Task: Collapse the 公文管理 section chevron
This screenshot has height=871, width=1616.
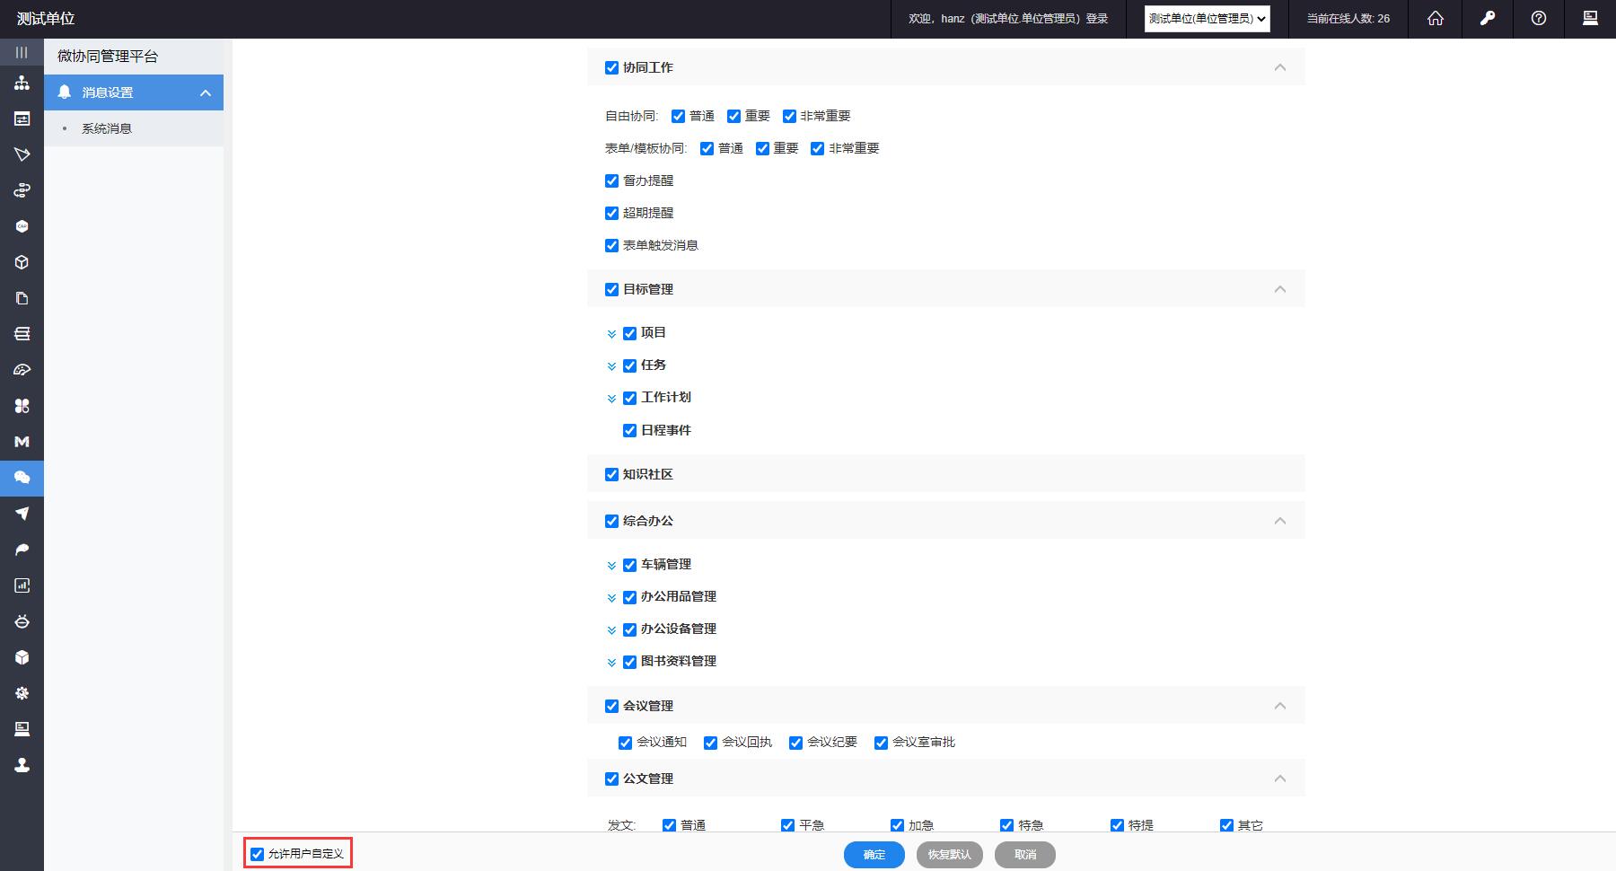Action: (1280, 779)
